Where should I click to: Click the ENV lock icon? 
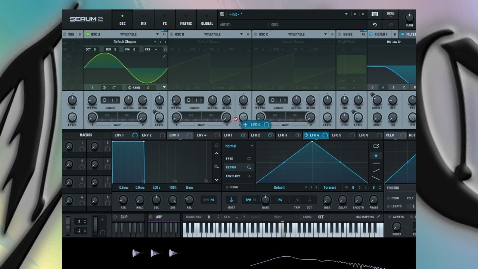(x=217, y=145)
